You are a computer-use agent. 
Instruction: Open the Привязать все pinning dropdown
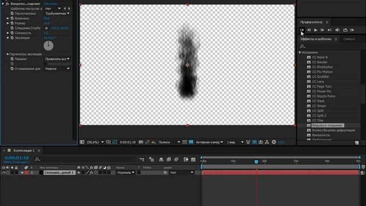pyautogui.click(x=57, y=59)
